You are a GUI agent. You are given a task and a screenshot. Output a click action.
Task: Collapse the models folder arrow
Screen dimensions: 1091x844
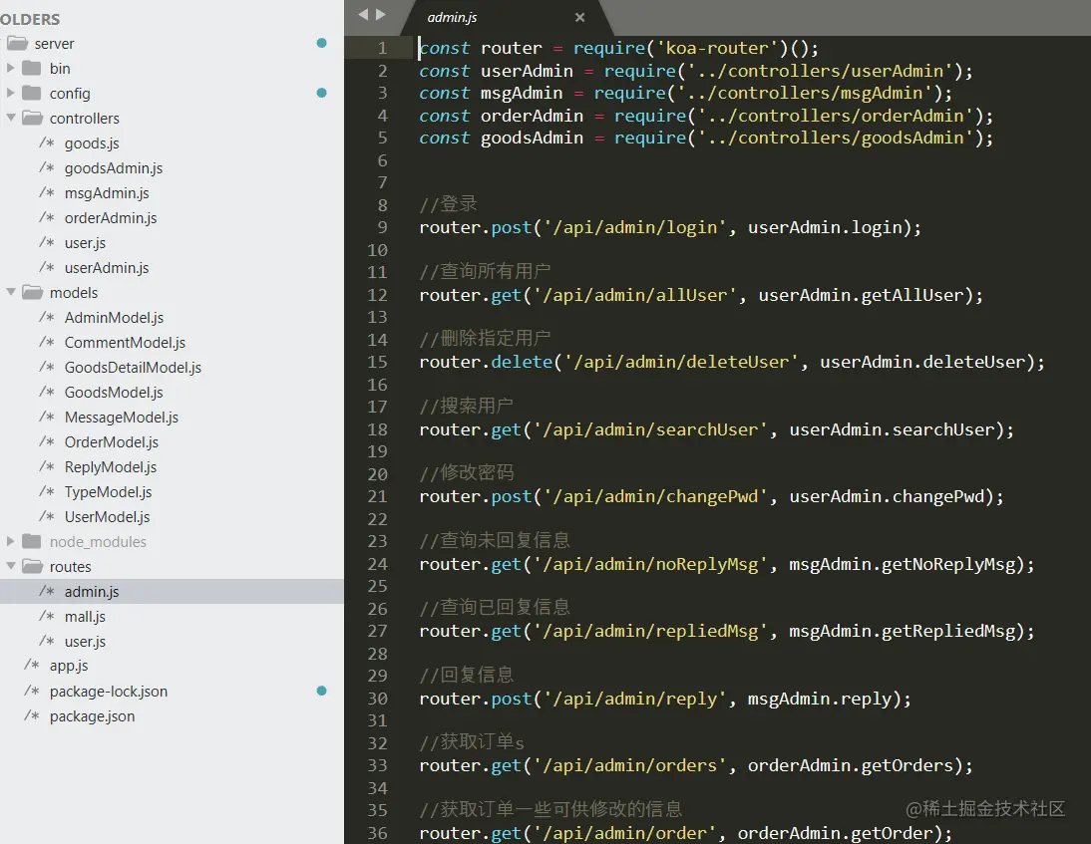point(10,292)
